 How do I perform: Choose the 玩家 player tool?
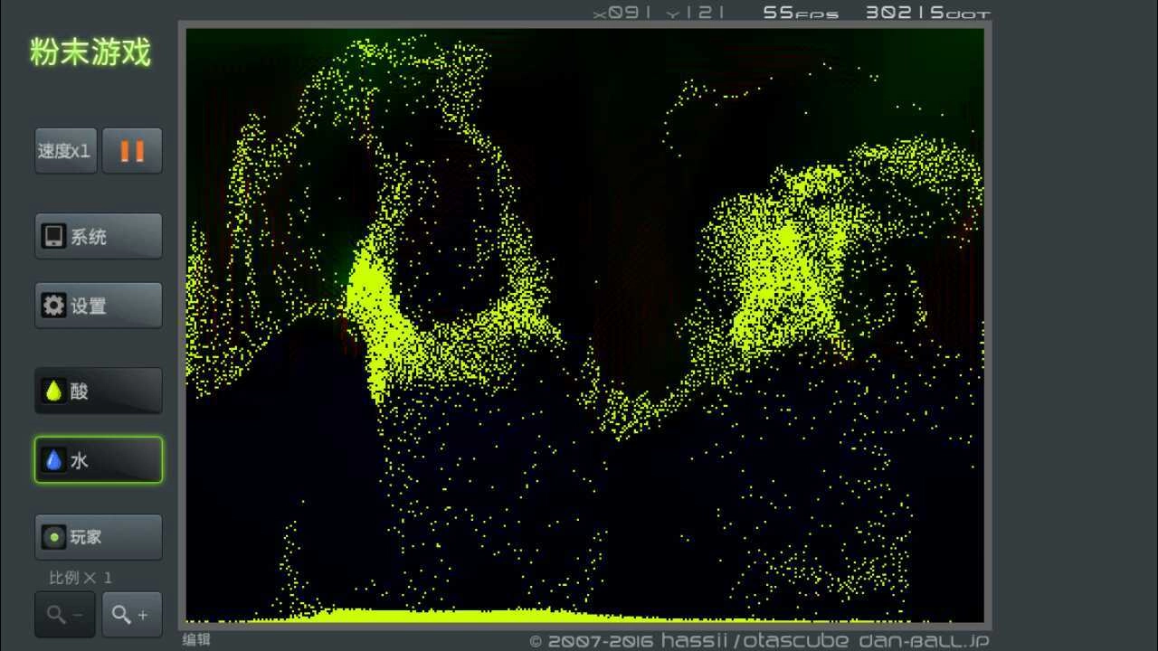tap(99, 537)
